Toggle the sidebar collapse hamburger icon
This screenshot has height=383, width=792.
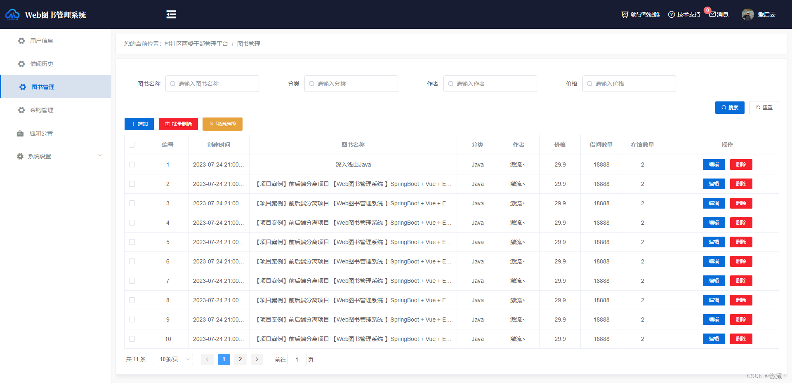[171, 14]
